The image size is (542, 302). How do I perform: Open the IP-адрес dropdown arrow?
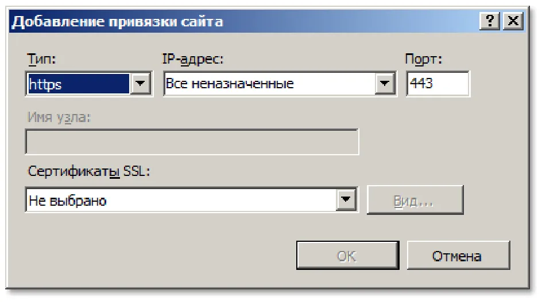click(384, 83)
